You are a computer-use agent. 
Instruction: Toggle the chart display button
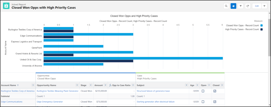(233, 6)
